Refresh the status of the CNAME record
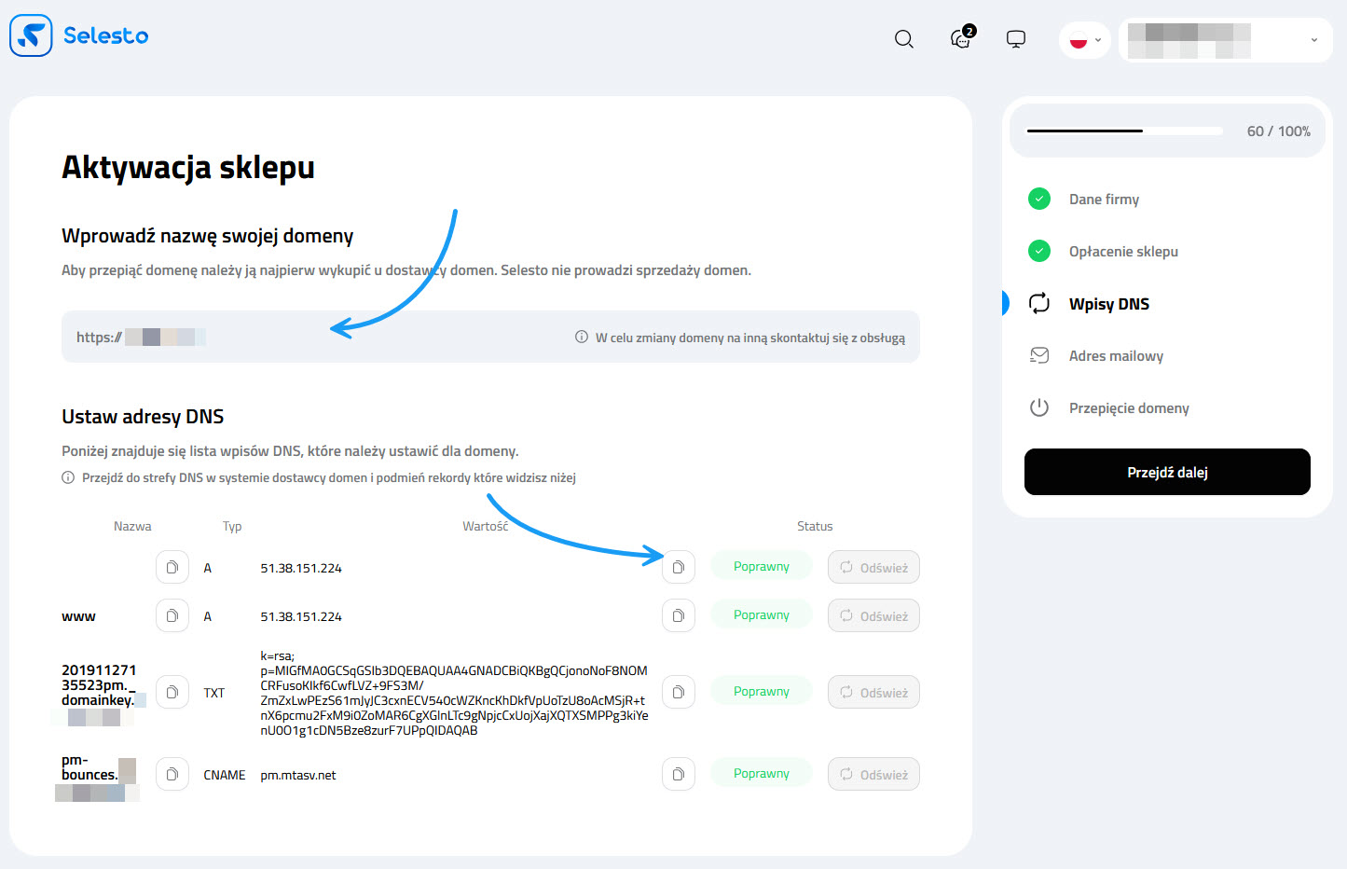 (x=873, y=774)
